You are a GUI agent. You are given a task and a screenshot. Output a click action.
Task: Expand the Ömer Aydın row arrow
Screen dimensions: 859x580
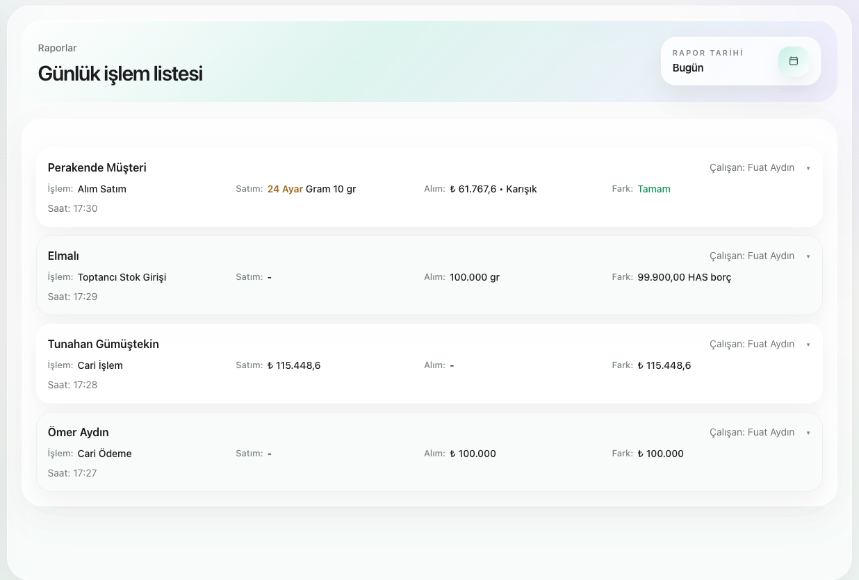808,433
